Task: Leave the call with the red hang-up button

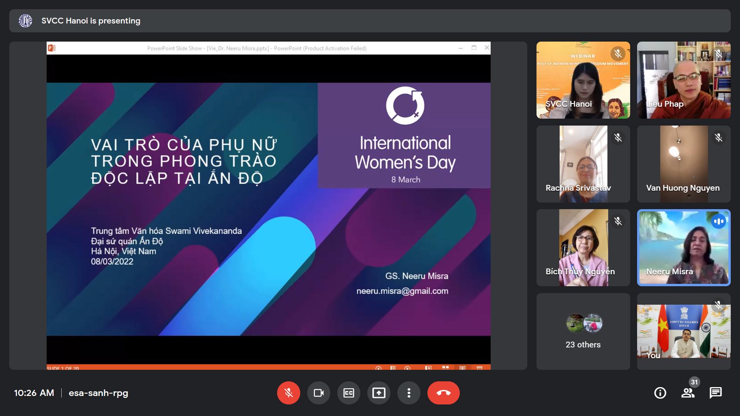Action: tap(443, 393)
